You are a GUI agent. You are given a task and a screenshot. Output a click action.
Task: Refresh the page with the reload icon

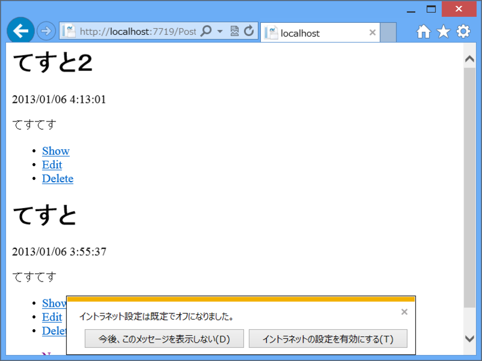(249, 31)
